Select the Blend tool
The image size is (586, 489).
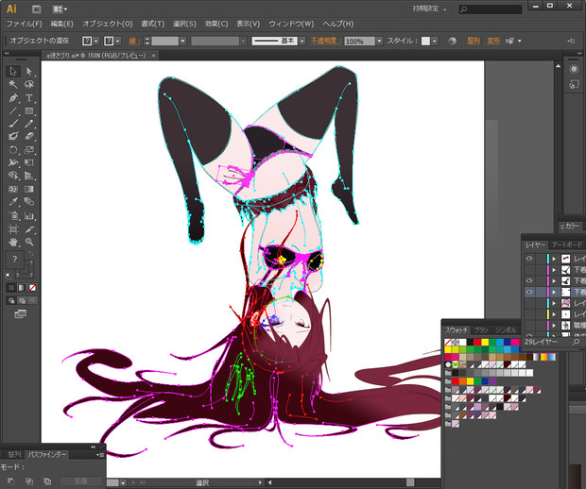[29, 202]
